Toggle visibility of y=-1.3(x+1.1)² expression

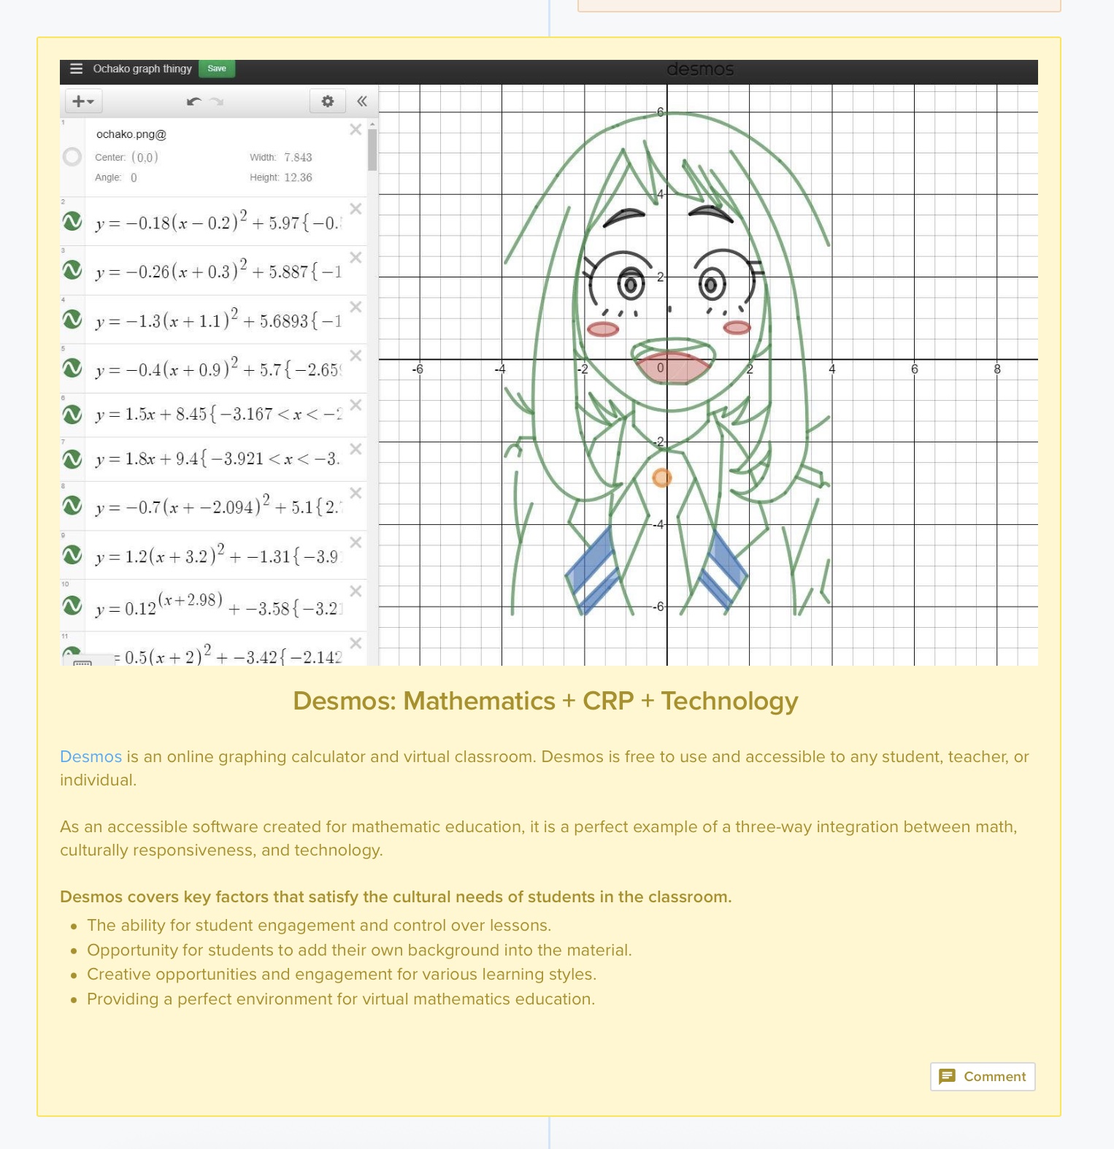tap(72, 319)
